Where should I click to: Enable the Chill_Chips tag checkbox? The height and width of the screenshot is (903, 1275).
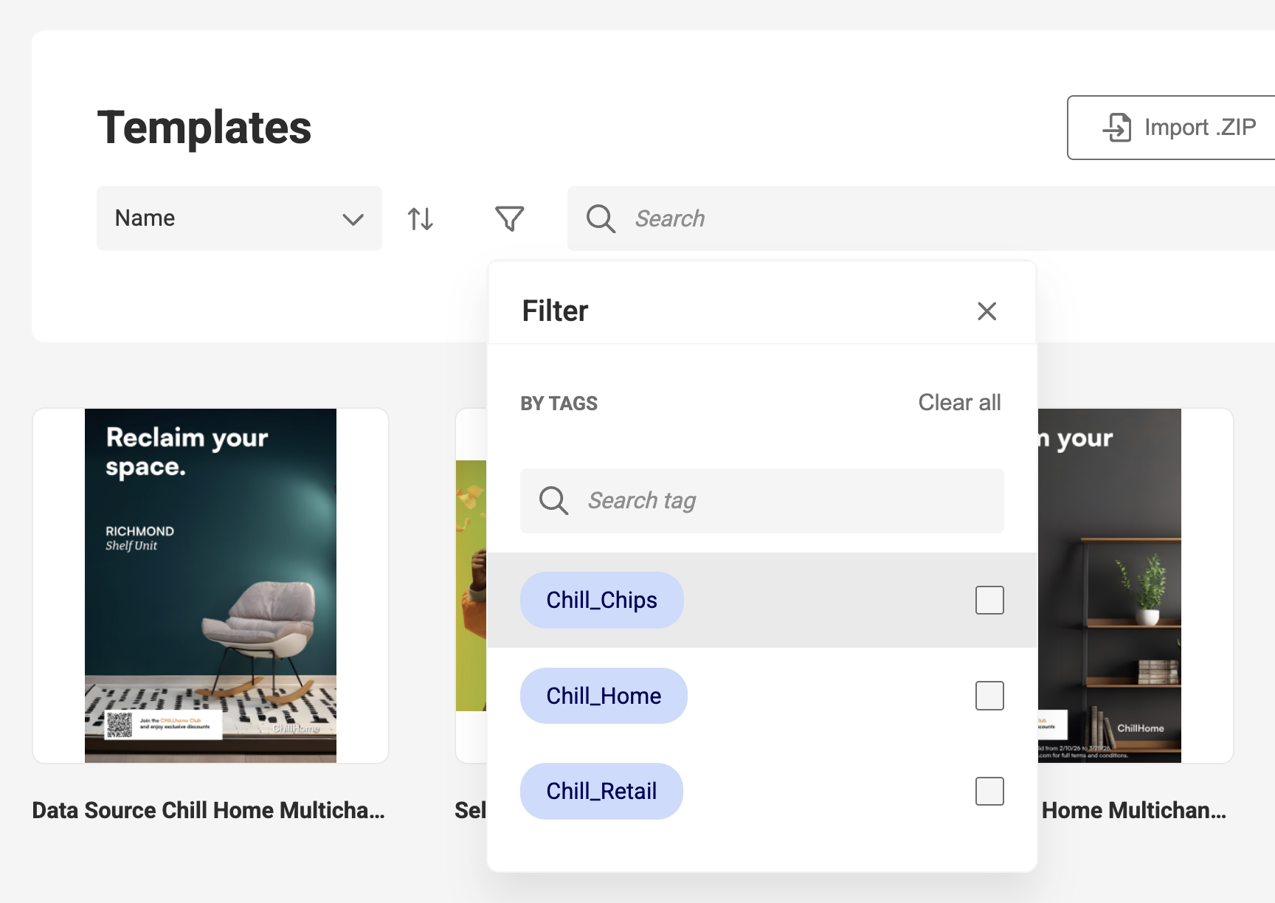click(989, 600)
